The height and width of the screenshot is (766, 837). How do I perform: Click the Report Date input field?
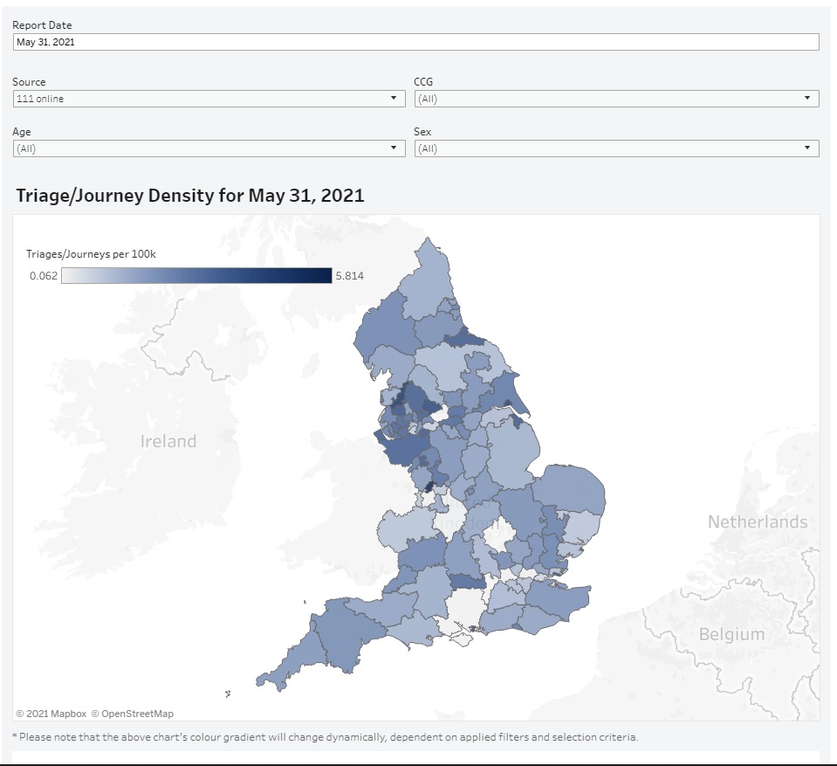415,42
